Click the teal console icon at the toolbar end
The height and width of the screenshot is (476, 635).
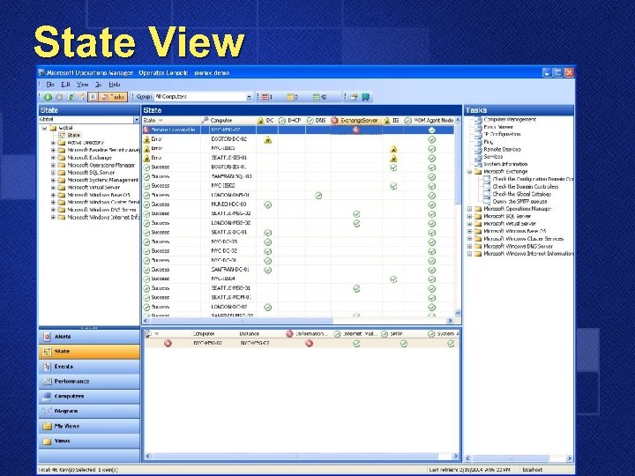coord(366,97)
